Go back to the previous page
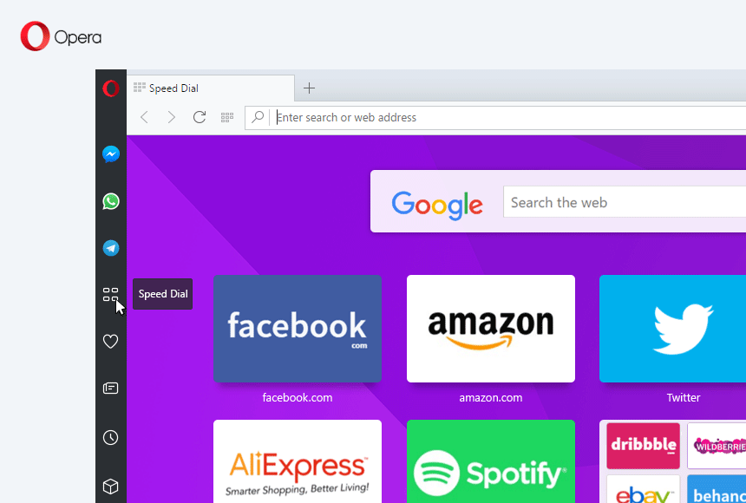Viewport: 746px width, 503px height. 144,117
